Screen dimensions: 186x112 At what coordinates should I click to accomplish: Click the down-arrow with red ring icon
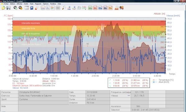click(74, 8)
